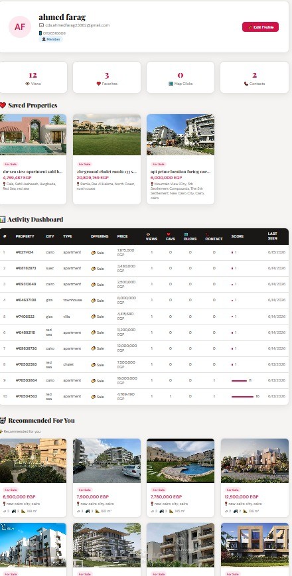Image resolution: width=292 pixels, height=576 pixels.
Task: Click the 'villa' type cell
Action: pos(66,317)
